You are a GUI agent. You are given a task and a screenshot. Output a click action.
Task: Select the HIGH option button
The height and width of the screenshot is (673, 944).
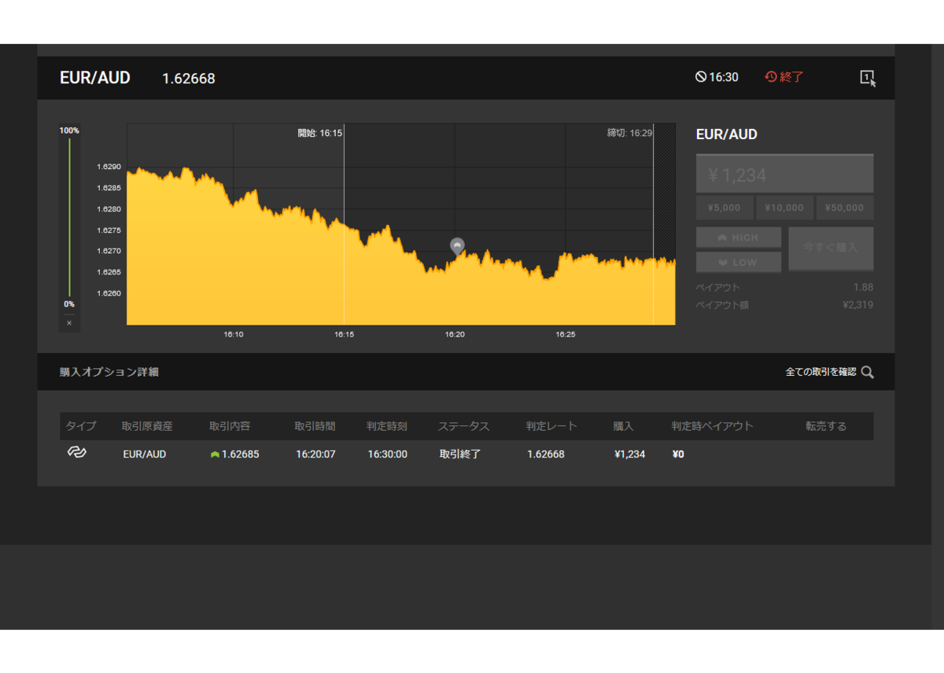739,237
